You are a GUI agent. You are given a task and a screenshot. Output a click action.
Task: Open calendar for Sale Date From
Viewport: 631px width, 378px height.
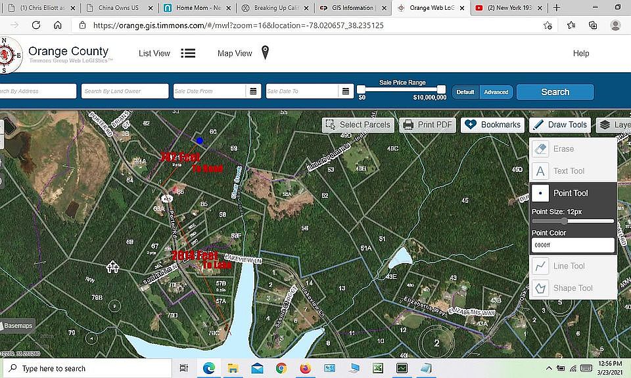(x=253, y=92)
